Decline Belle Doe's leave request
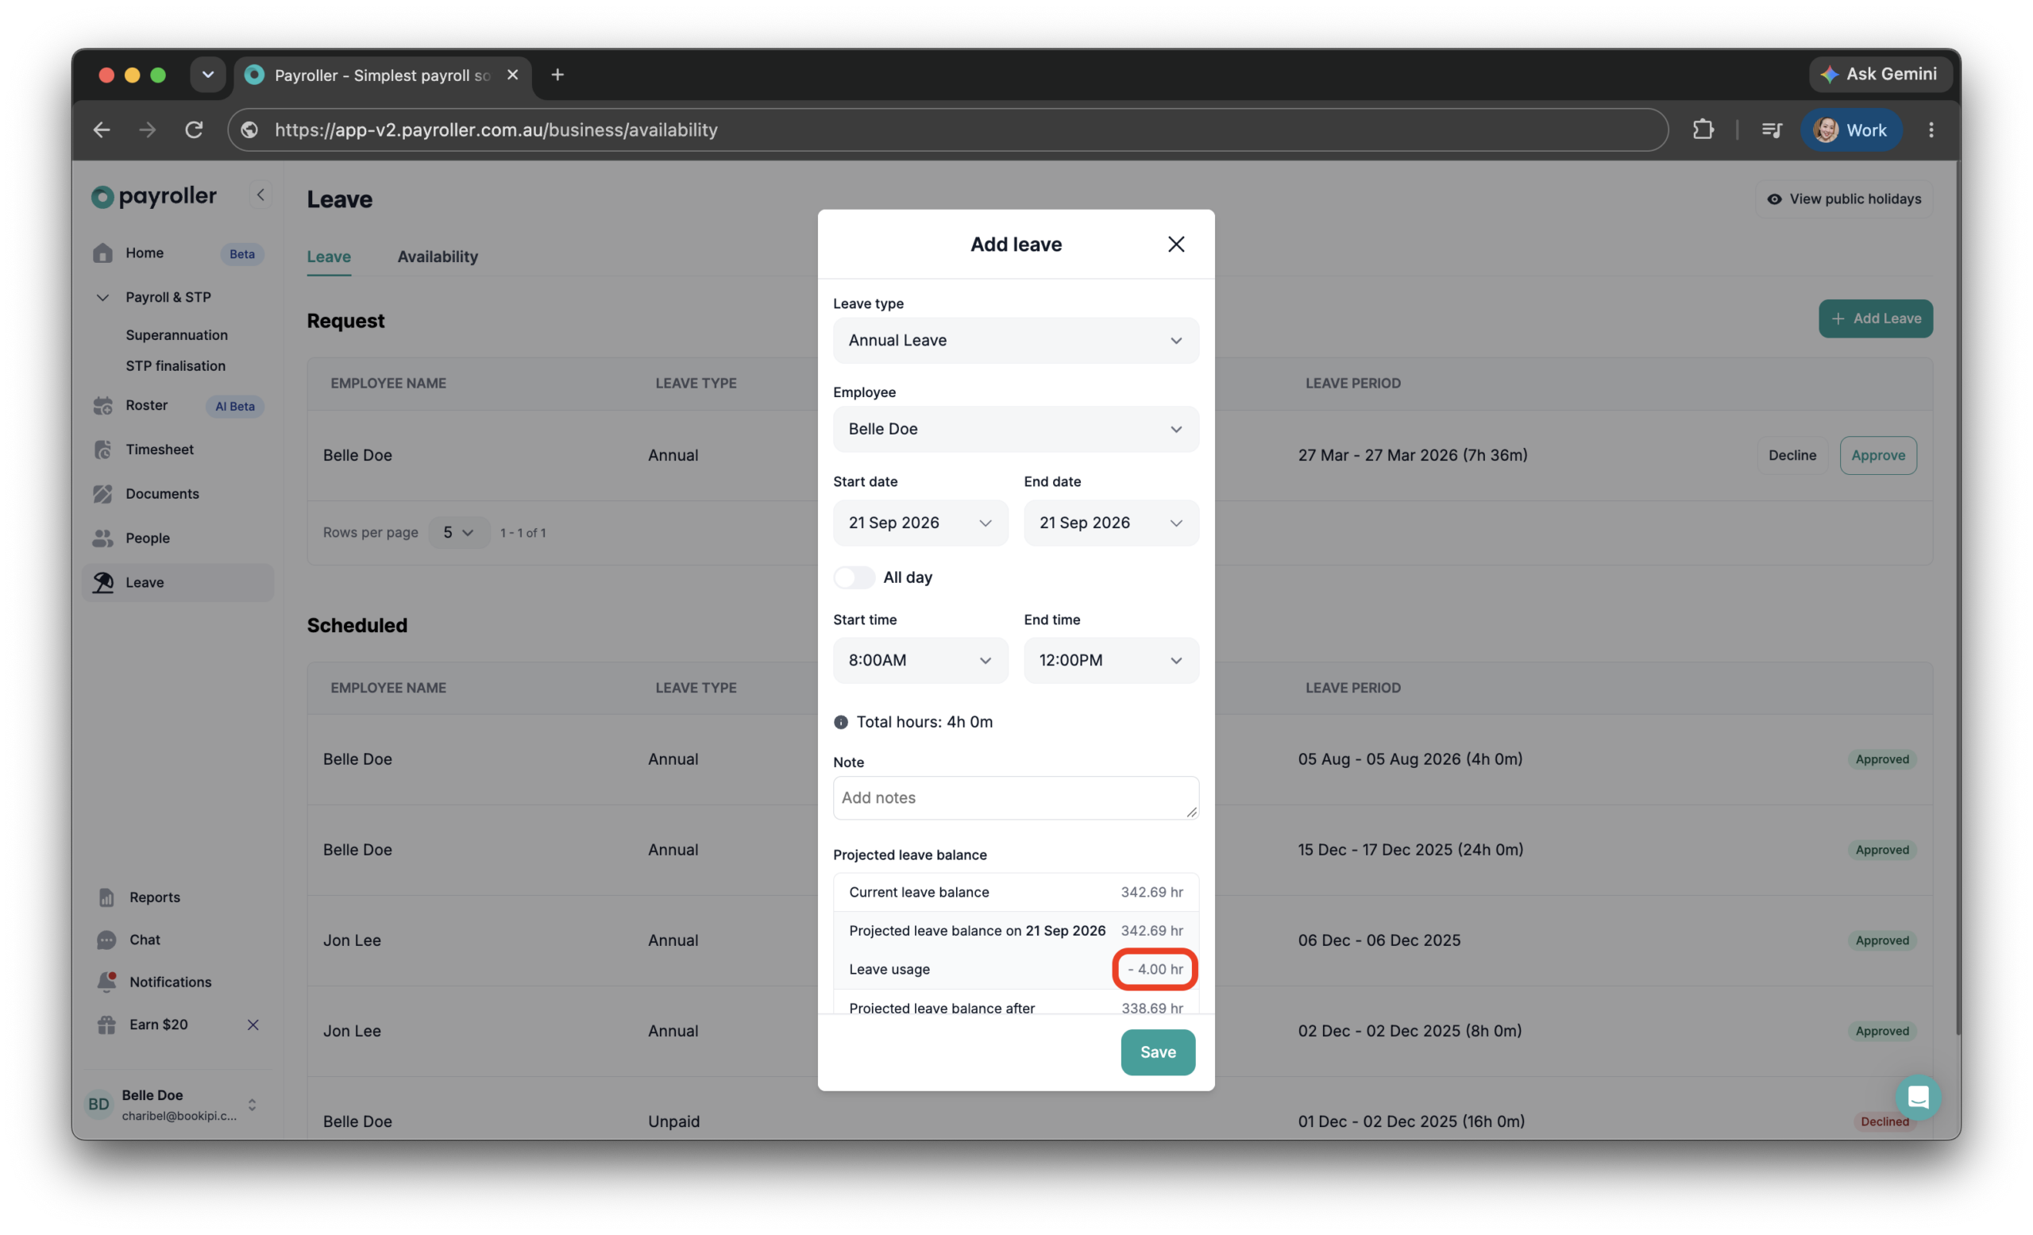The image size is (2033, 1235). [x=1792, y=455]
